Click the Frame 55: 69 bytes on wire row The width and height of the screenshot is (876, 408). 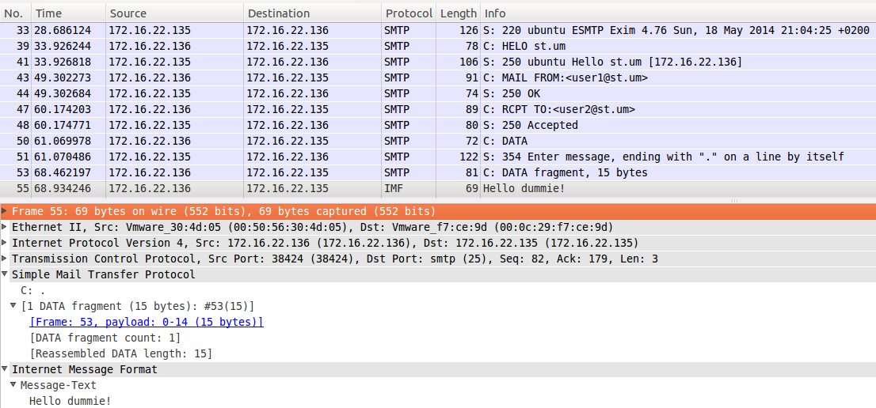[438, 211]
